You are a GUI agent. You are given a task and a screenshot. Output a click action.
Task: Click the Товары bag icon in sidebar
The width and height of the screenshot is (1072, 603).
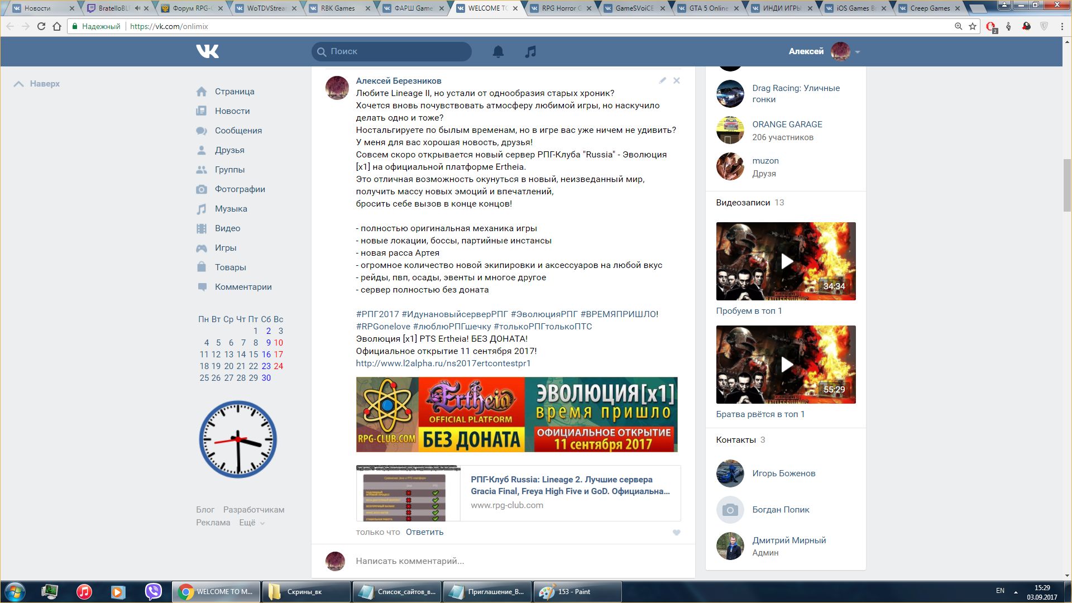pos(202,267)
